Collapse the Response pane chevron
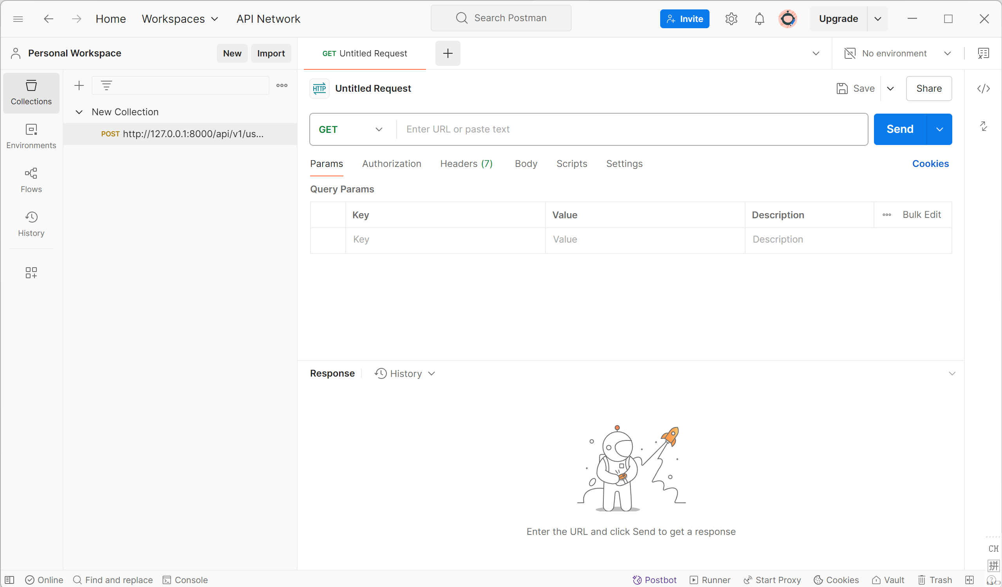1002x587 pixels. pos(951,373)
